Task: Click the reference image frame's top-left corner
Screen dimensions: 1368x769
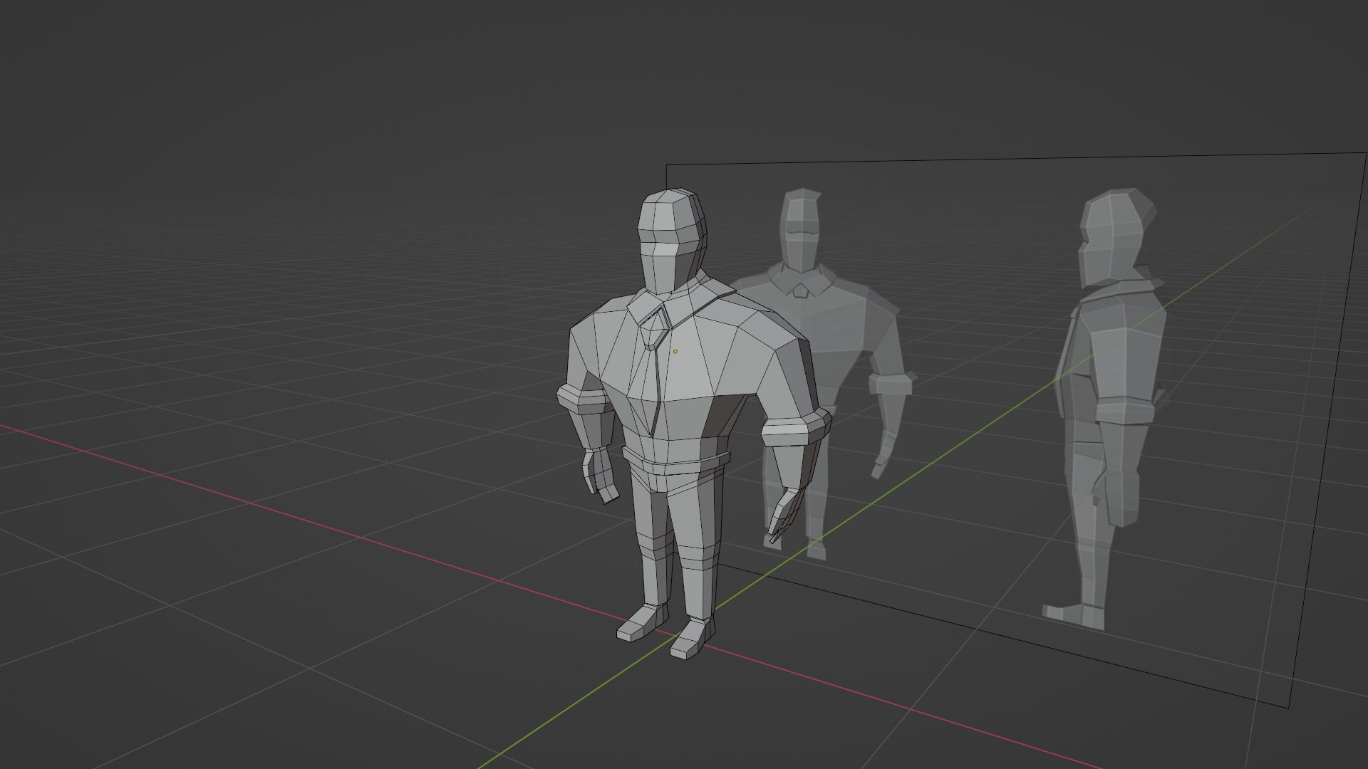Action: click(667, 166)
